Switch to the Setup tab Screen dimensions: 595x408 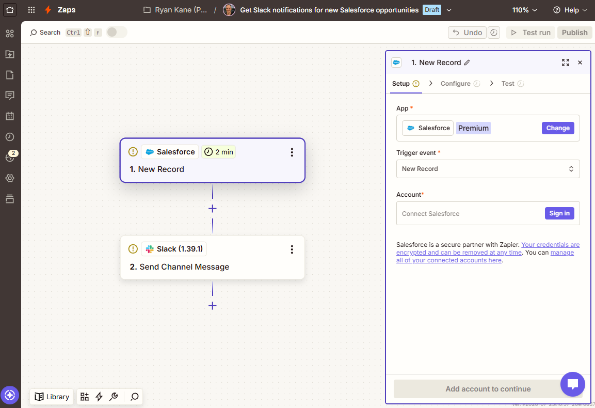[x=406, y=84]
